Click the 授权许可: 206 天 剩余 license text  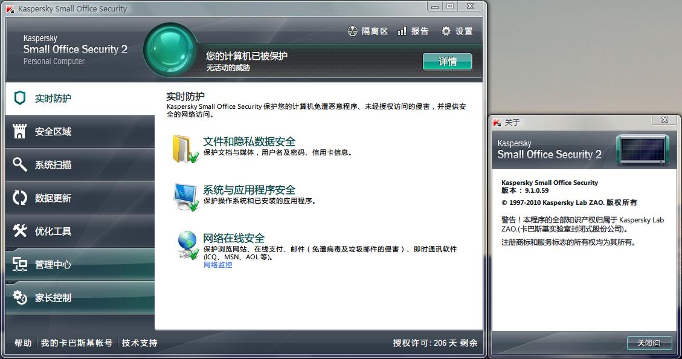[435, 343]
